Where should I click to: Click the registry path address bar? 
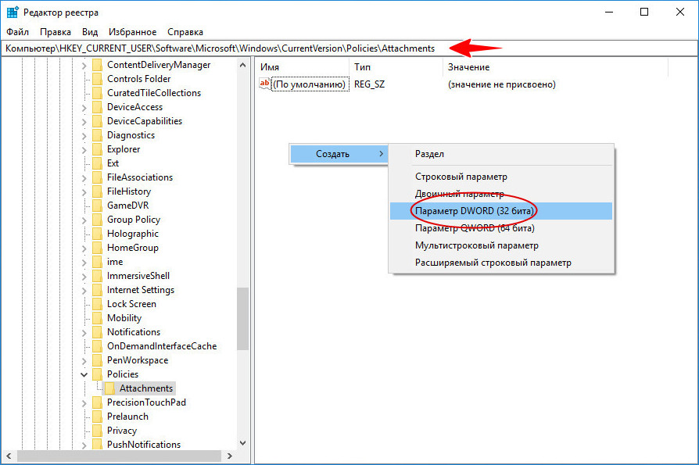point(235,48)
